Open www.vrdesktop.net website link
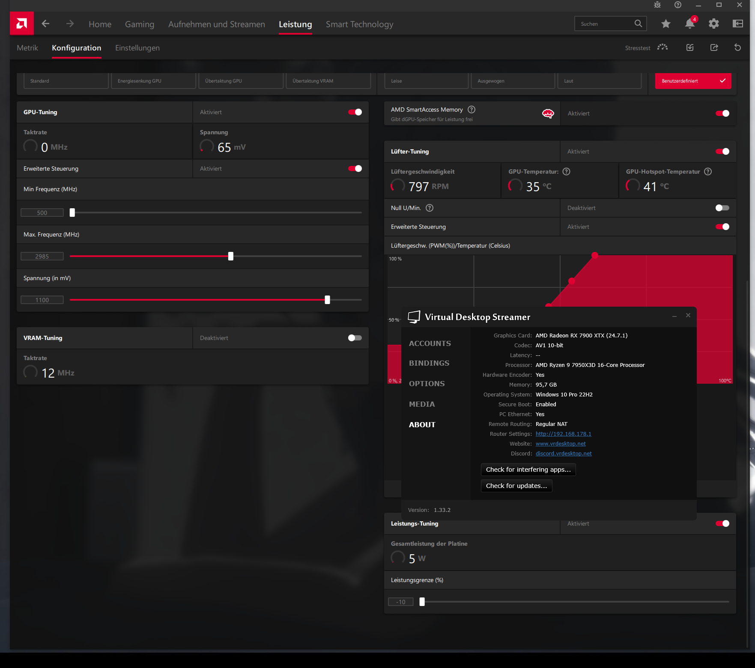This screenshot has width=755, height=668. pos(561,444)
